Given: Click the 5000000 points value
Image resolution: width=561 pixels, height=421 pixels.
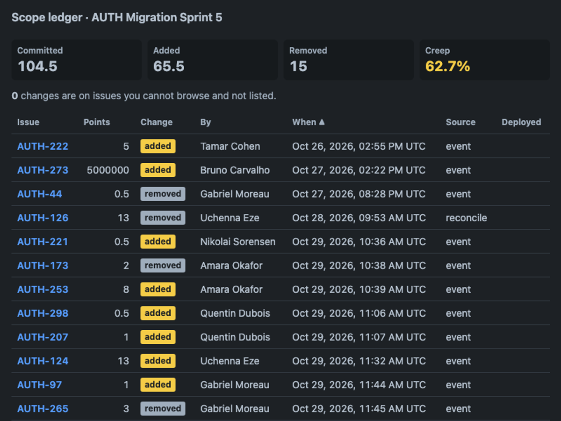Looking at the screenshot, I should [108, 170].
